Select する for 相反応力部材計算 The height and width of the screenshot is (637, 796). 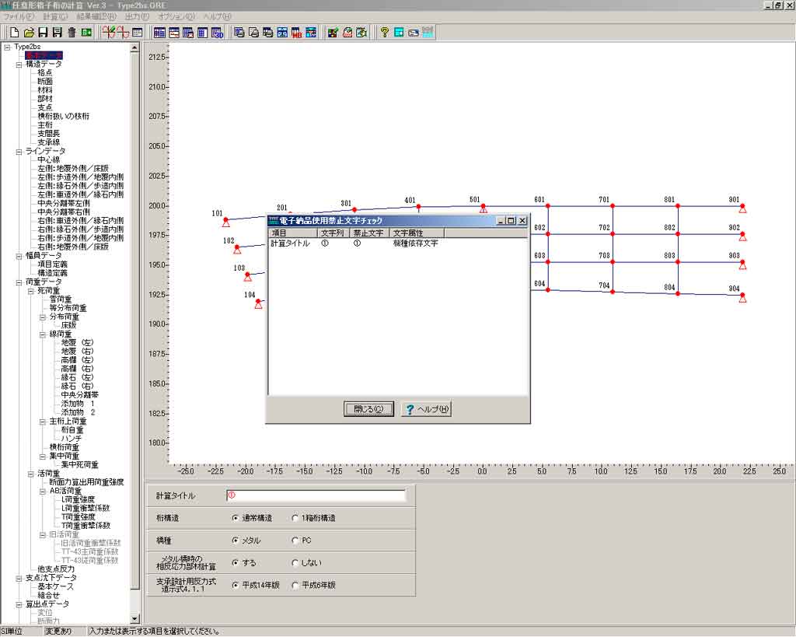tap(235, 563)
